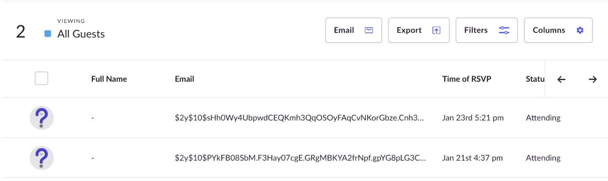Click the Filters sliders icon

pyautogui.click(x=504, y=30)
